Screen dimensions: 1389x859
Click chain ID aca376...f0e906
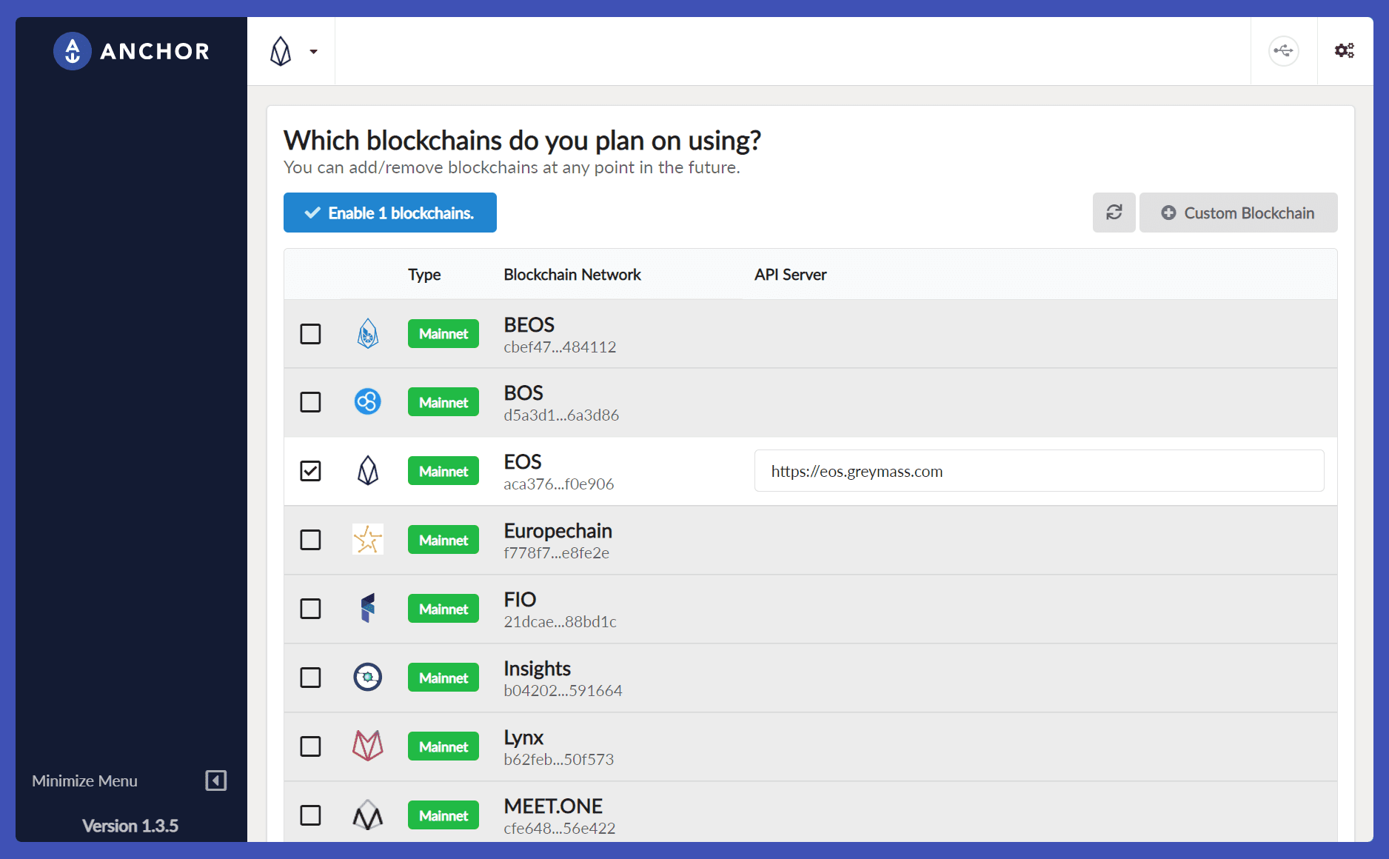click(x=559, y=484)
